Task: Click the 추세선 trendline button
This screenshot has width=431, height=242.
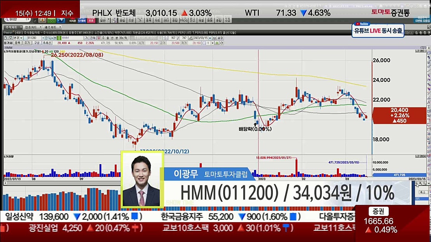Action: (47, 43)
